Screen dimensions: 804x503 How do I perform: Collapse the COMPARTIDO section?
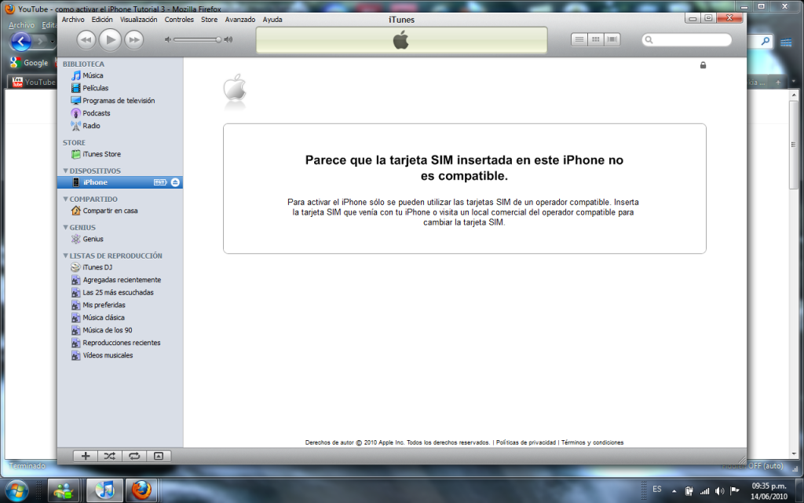(66, 199)
